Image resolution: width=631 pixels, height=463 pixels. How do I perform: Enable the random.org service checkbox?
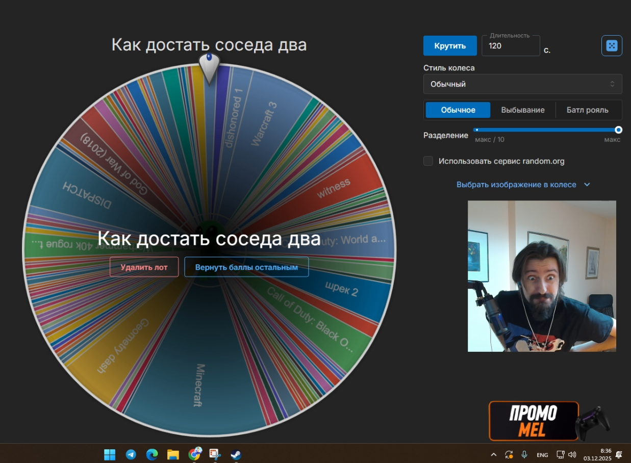[428, 161]
